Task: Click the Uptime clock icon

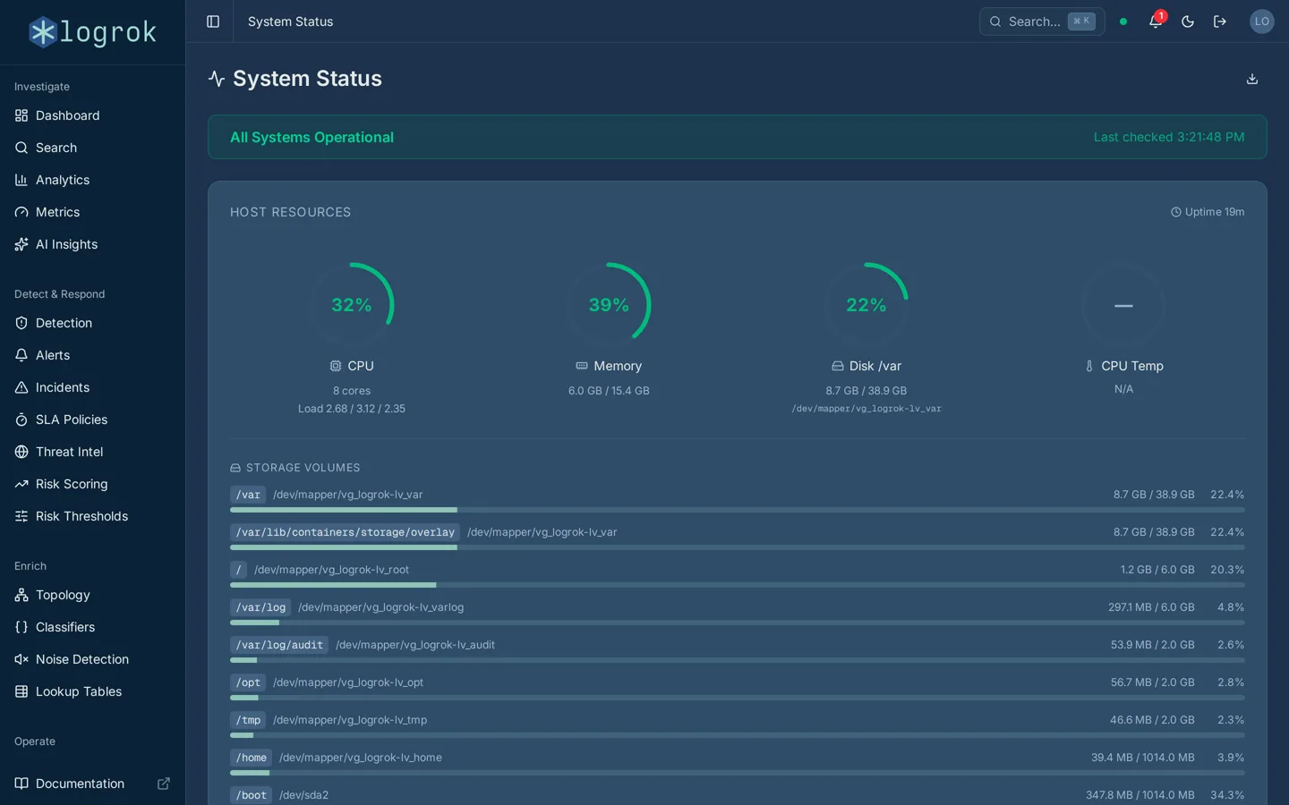Action: tap(1176, 212)
